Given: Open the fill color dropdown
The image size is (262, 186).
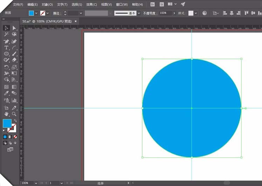Looking at the screenshot, I should pos(36,13).
